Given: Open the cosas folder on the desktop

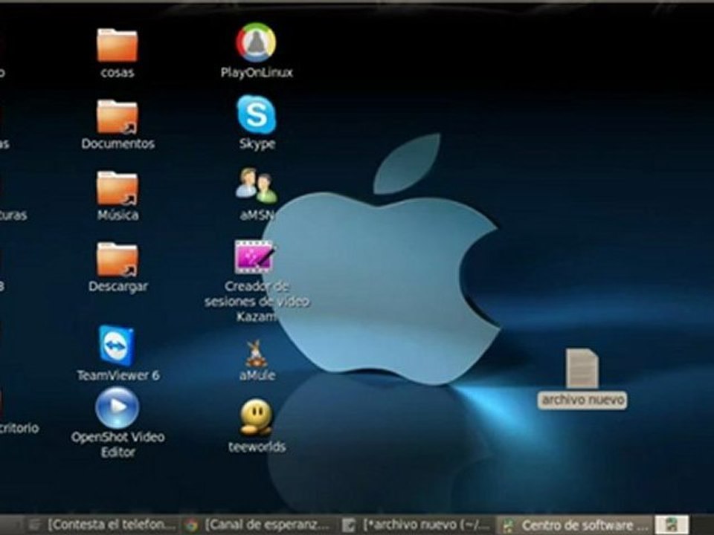Looking at the screenshot, I should 117,45.
